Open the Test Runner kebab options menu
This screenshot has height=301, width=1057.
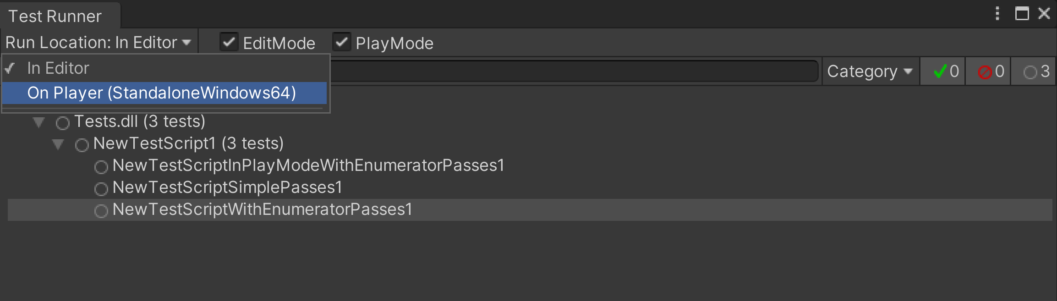(997, 14)
